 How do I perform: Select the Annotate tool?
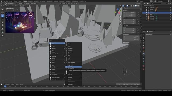[2, 29]
